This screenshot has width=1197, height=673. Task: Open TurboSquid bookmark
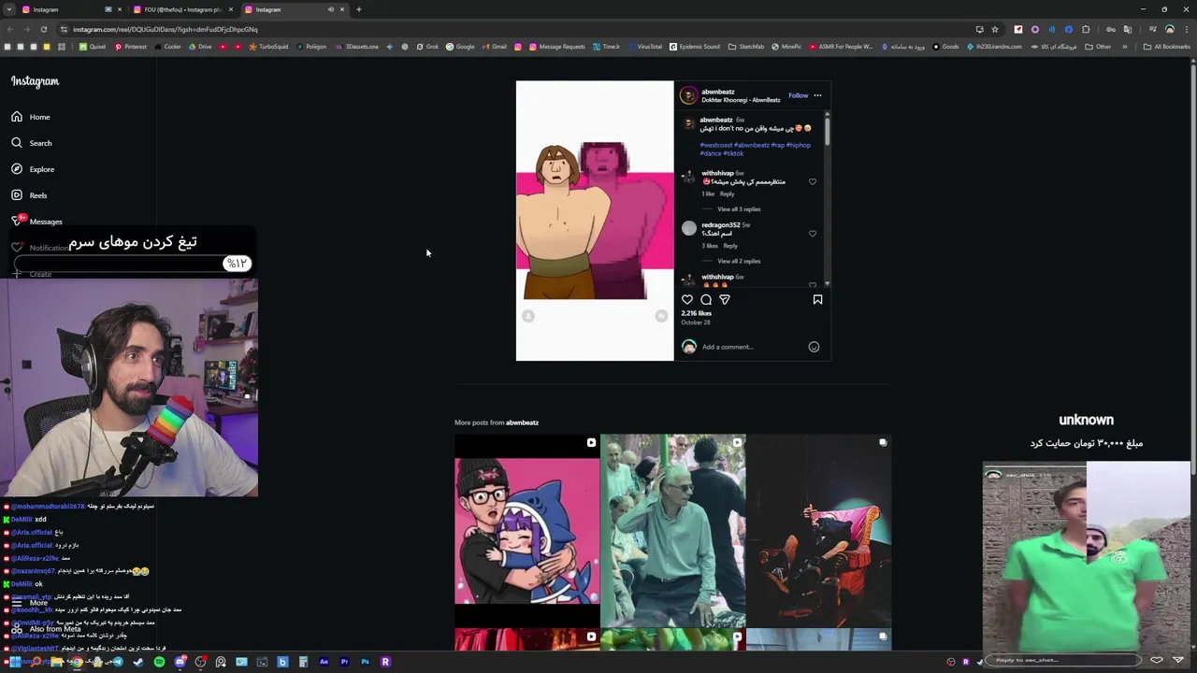(x=268, y=47)
